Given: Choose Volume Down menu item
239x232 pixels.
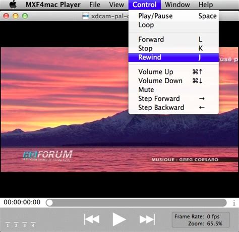Looking at the screenshot, I should [173, 81].
